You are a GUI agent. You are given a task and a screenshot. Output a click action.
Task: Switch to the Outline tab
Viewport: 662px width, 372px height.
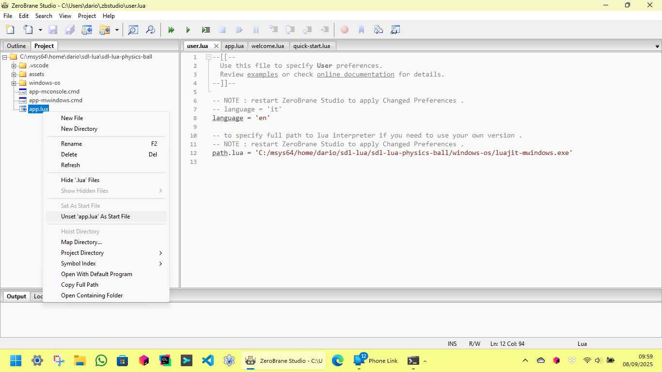click(16, 46)
